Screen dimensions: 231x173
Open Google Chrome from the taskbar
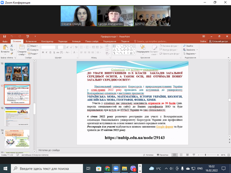[x=107, y=169]
